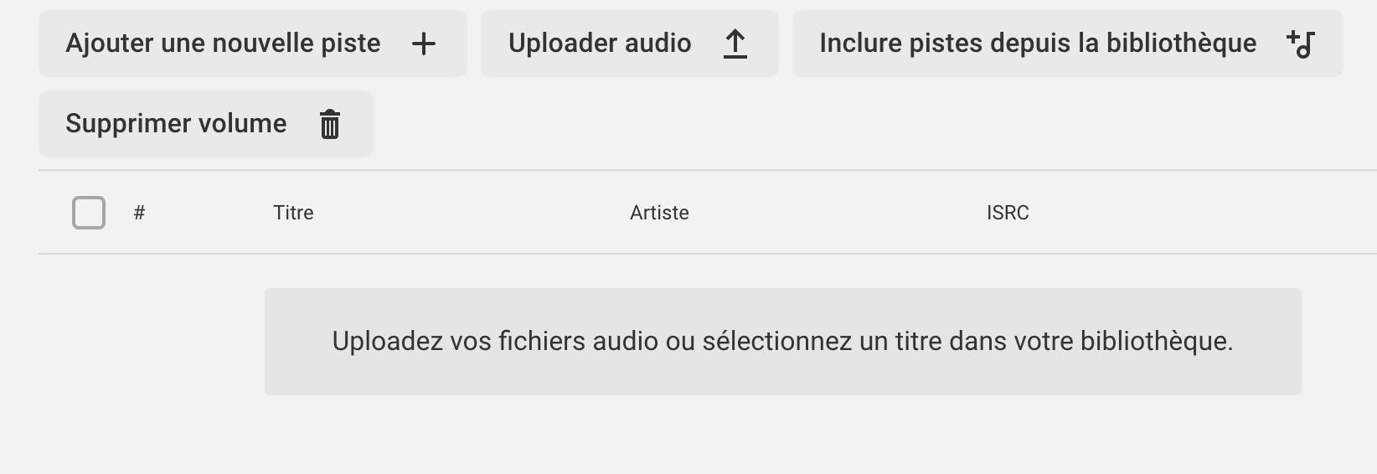Click the 'Uploader audio' button text
Image resolution: width=1377 pixels, height=474 pixels.
[x=600, y=44]
